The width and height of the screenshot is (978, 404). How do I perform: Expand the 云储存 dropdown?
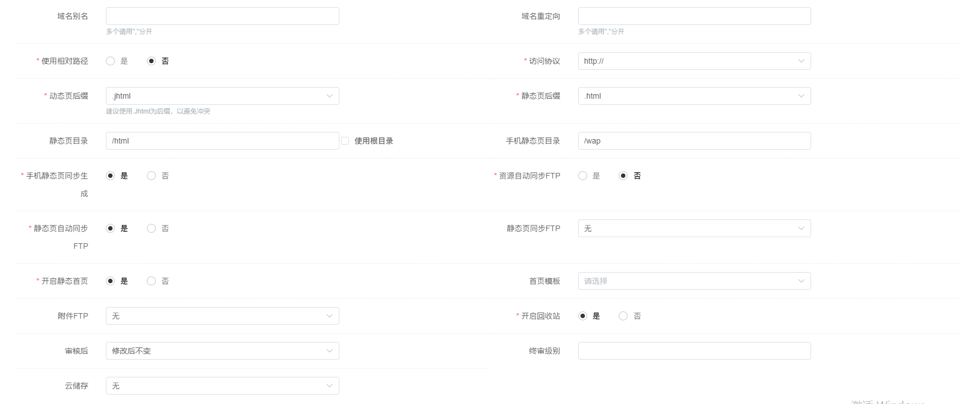(x=222, y=386)
